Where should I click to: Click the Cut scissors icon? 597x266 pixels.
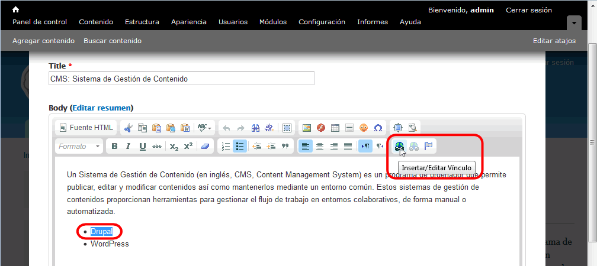coord(129,128)
